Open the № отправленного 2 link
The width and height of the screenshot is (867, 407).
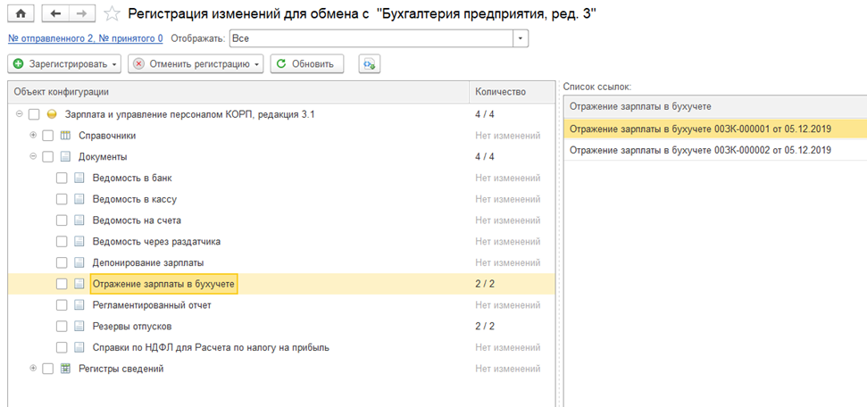pyautogui.click(x=86, y=38)
